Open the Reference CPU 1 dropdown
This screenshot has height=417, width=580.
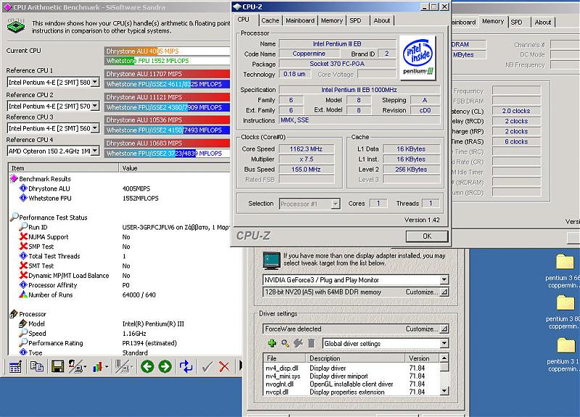pyautogui.click(x=95, y=82)
